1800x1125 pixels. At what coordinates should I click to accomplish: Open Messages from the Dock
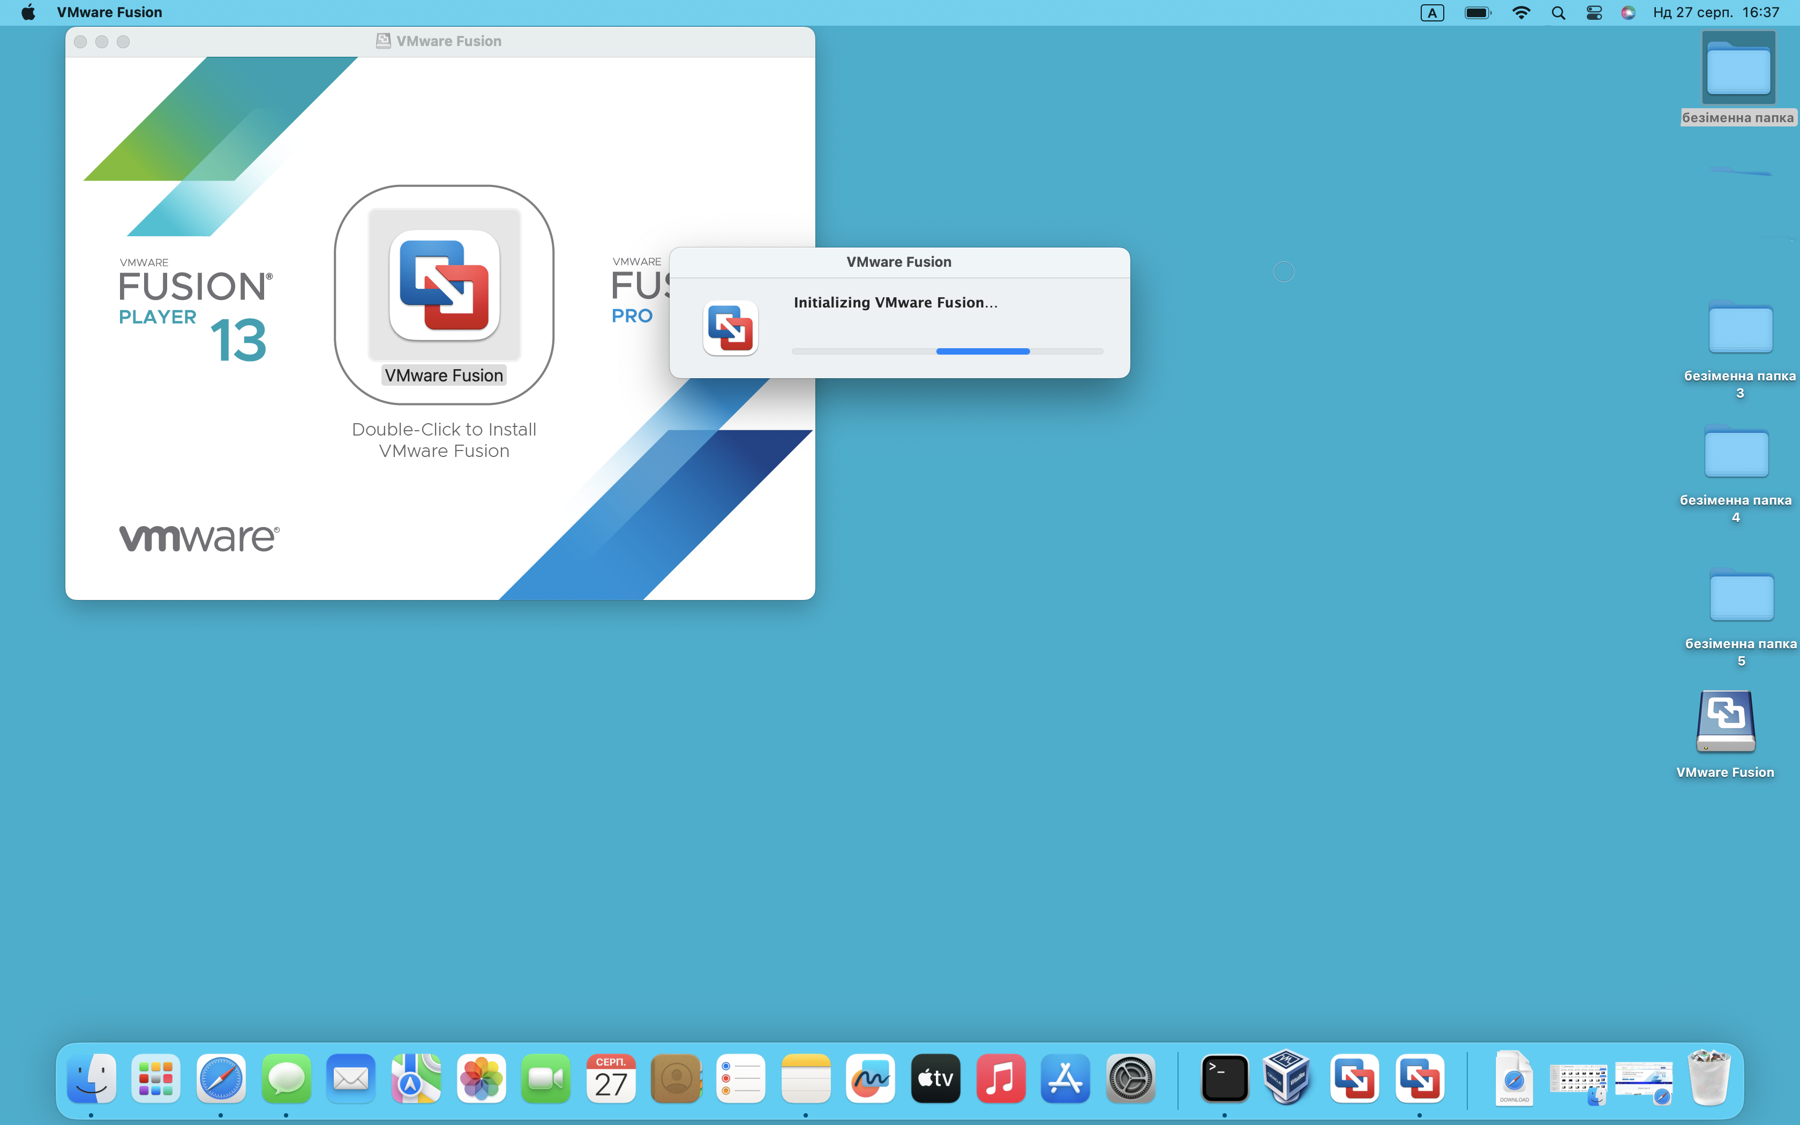[286, 1077]
